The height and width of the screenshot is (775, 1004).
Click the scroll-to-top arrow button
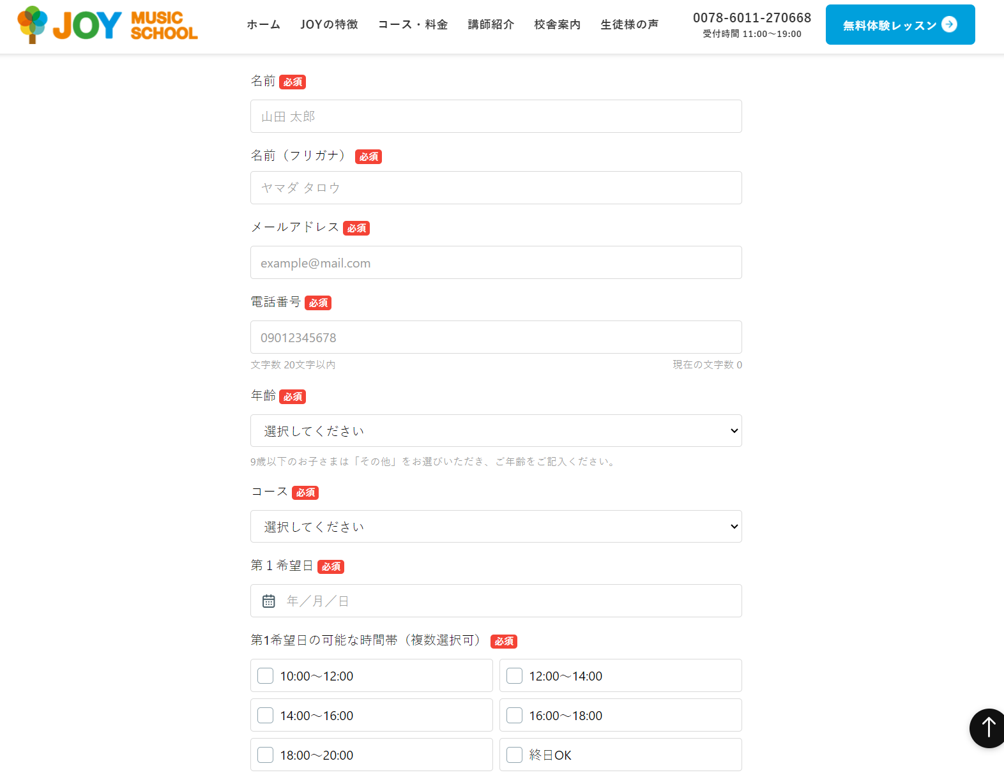tap(987, 728)
